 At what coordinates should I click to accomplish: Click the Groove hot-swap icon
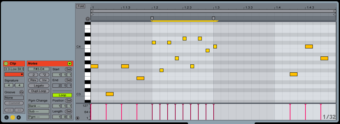point(21,92)
